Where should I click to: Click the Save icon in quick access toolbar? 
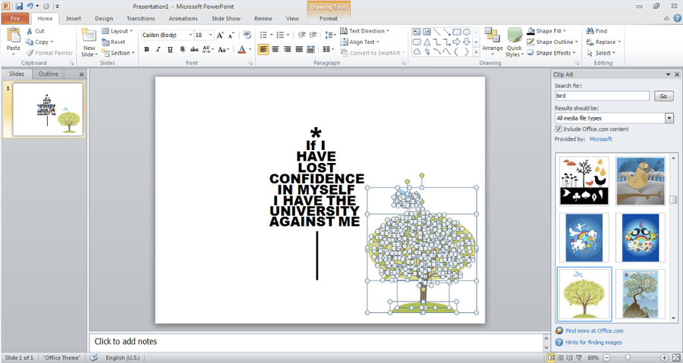tap(19, 6)
